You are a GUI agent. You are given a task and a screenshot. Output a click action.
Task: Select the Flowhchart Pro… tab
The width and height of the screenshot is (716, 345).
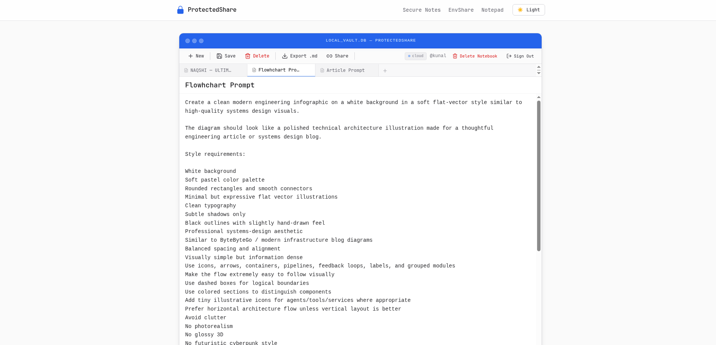click(281, 70)
